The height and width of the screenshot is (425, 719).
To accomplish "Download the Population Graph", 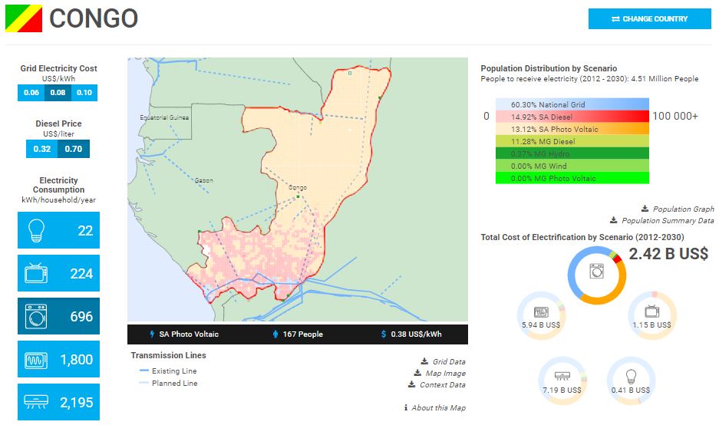I will pos(678,209).
